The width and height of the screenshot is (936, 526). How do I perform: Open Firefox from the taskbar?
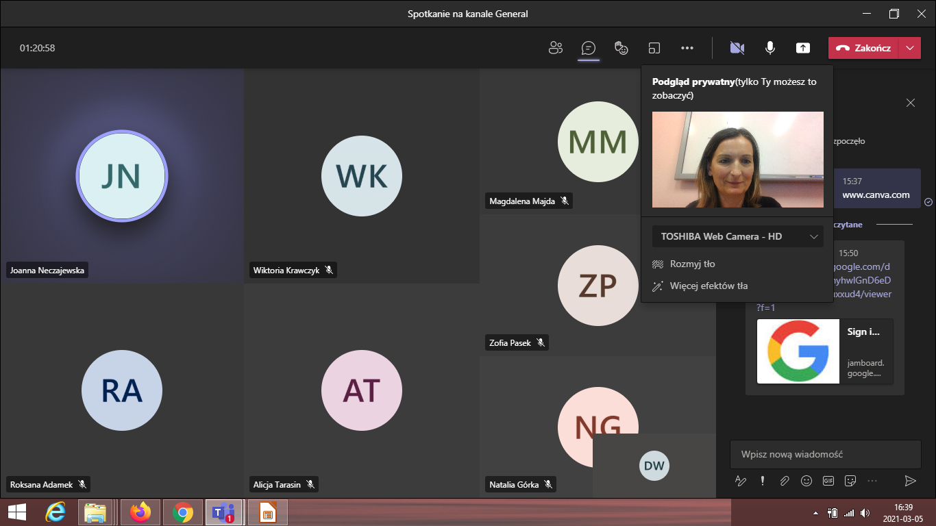click(x=140, y=512)
